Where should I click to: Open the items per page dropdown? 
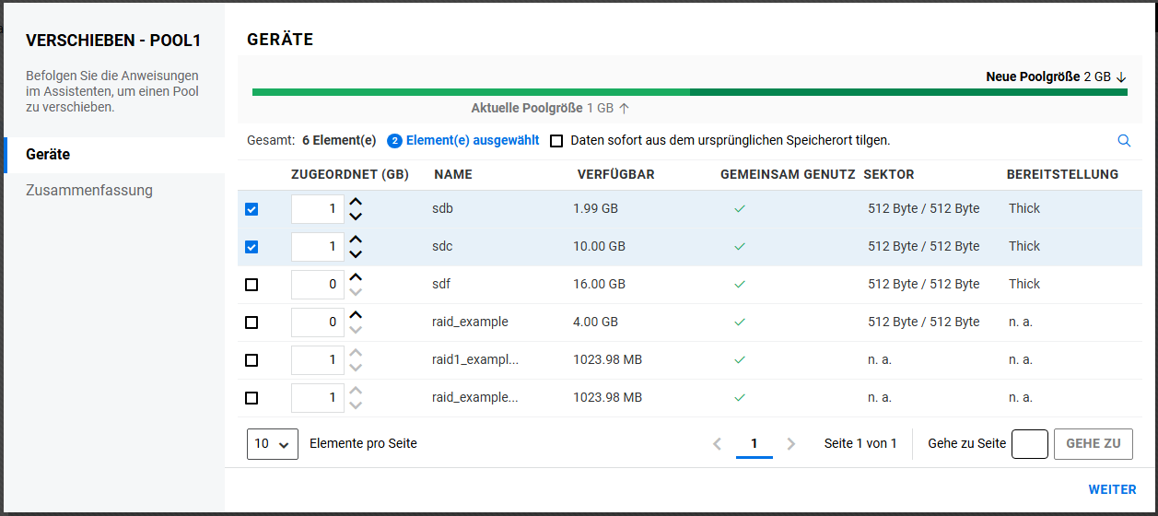pyautogui.click(x=273, y=444)
